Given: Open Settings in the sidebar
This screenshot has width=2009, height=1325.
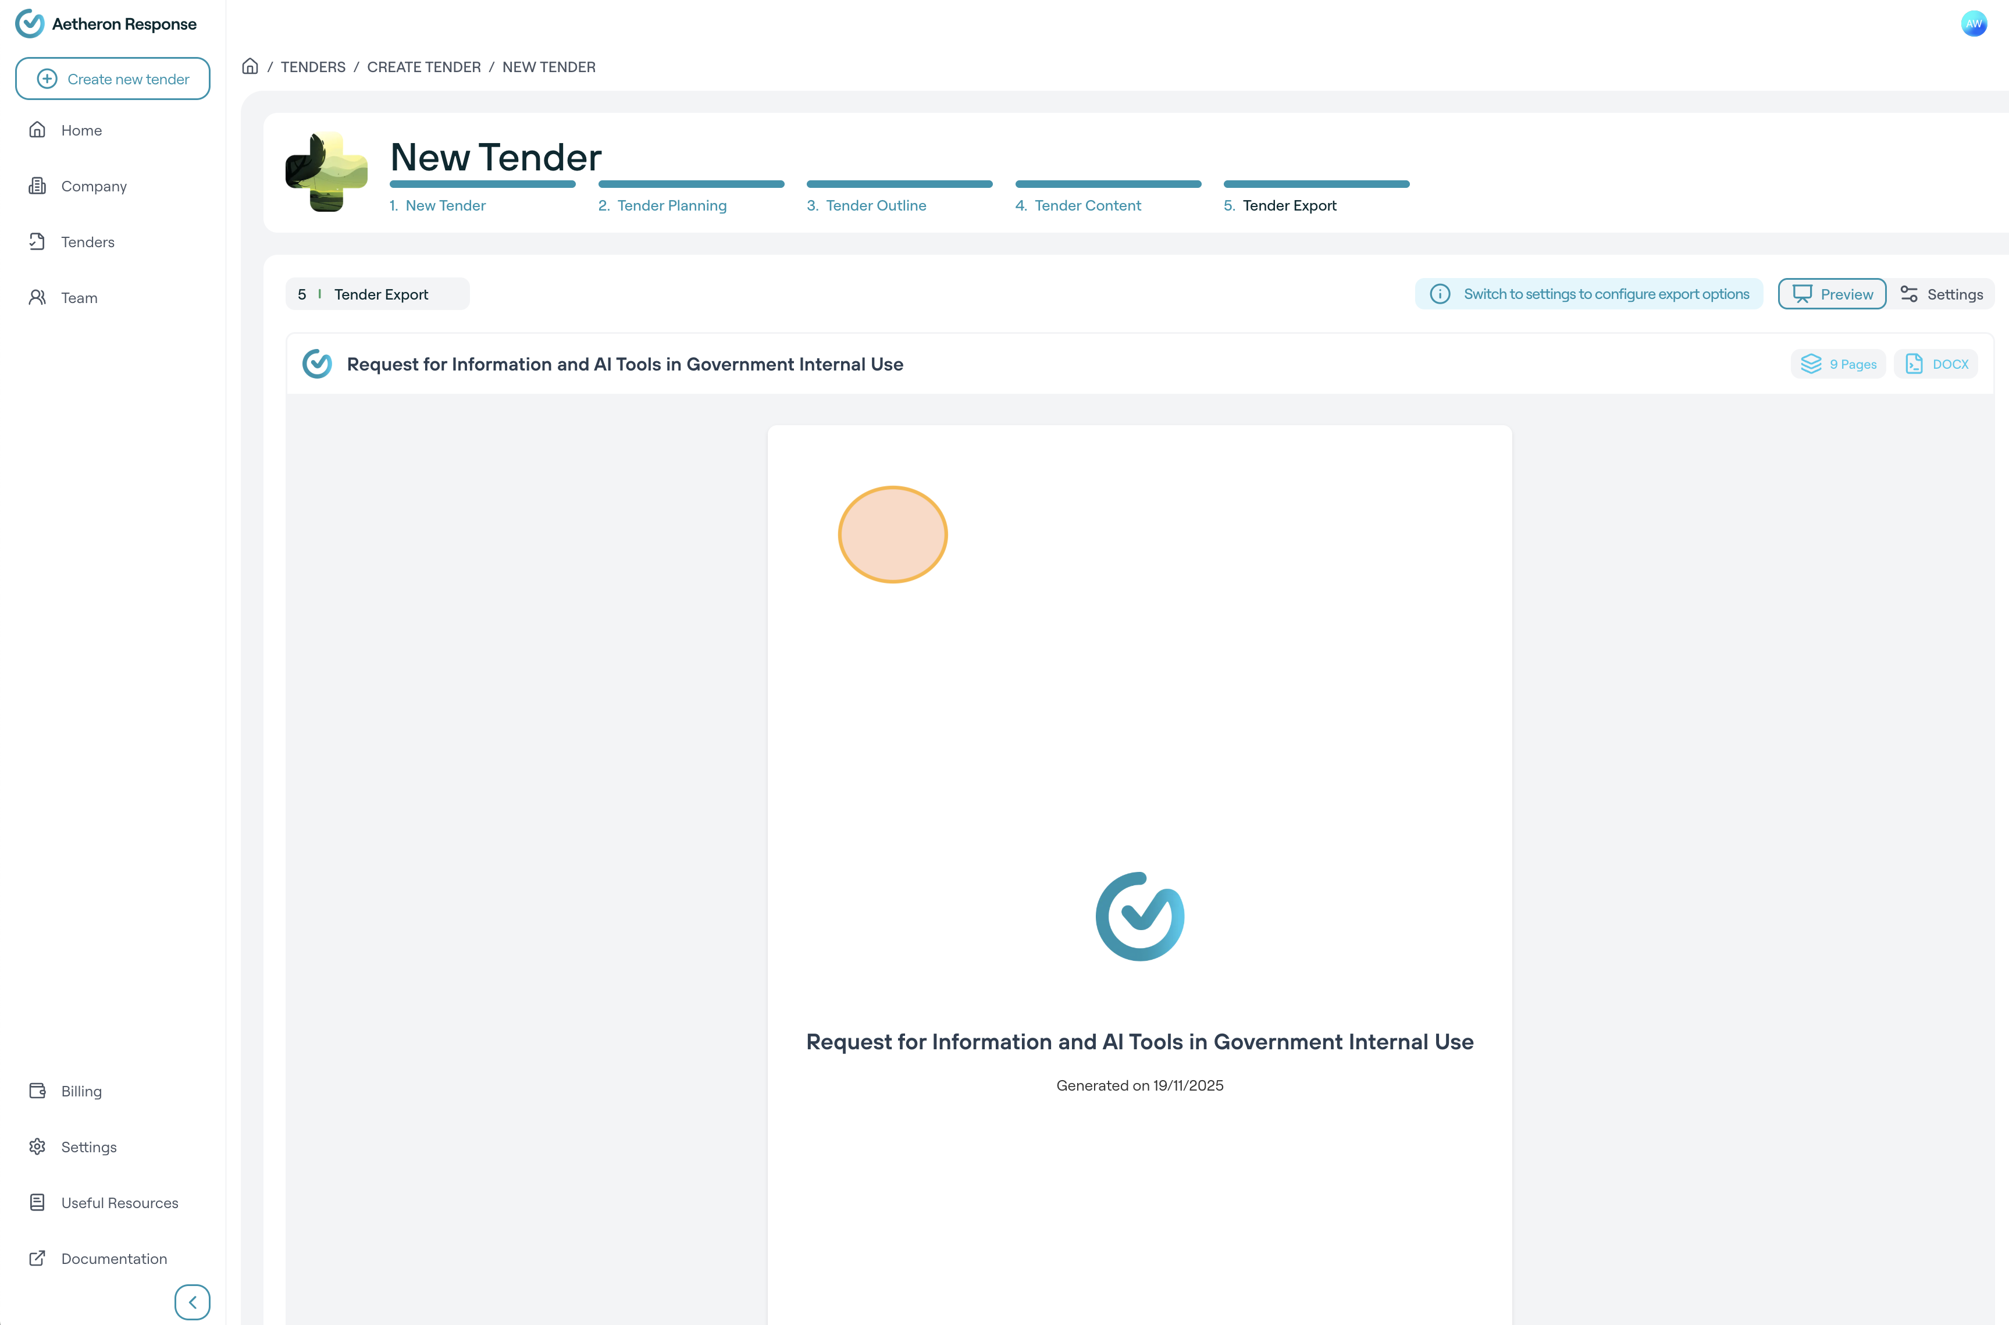Looking at the screenshot, I should click(x=88, y=1146).
